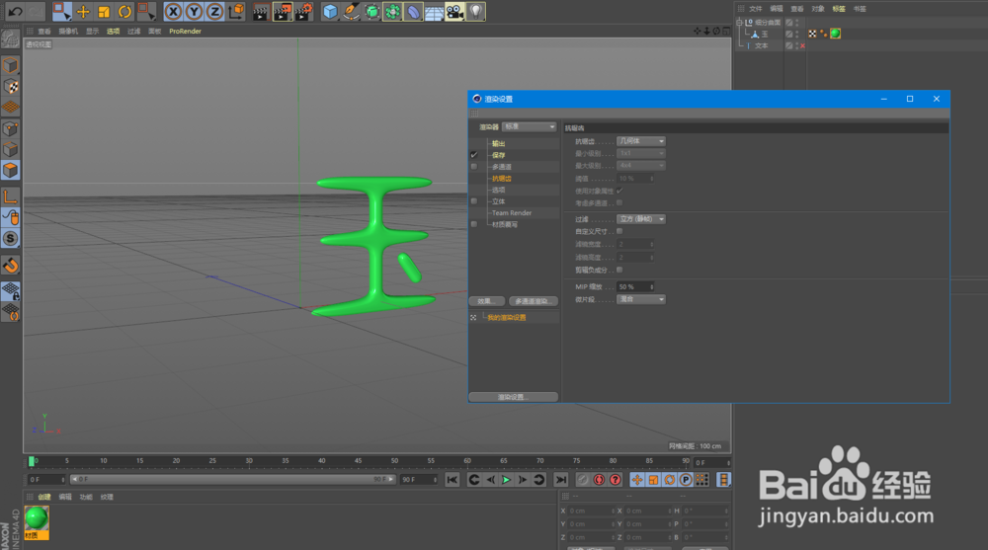Select the 输出 render settings section
This screenshot has height=550, width=988.
click(x=498, y=143)
